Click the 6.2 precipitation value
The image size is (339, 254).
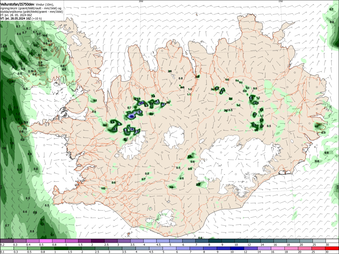(119, 124)
